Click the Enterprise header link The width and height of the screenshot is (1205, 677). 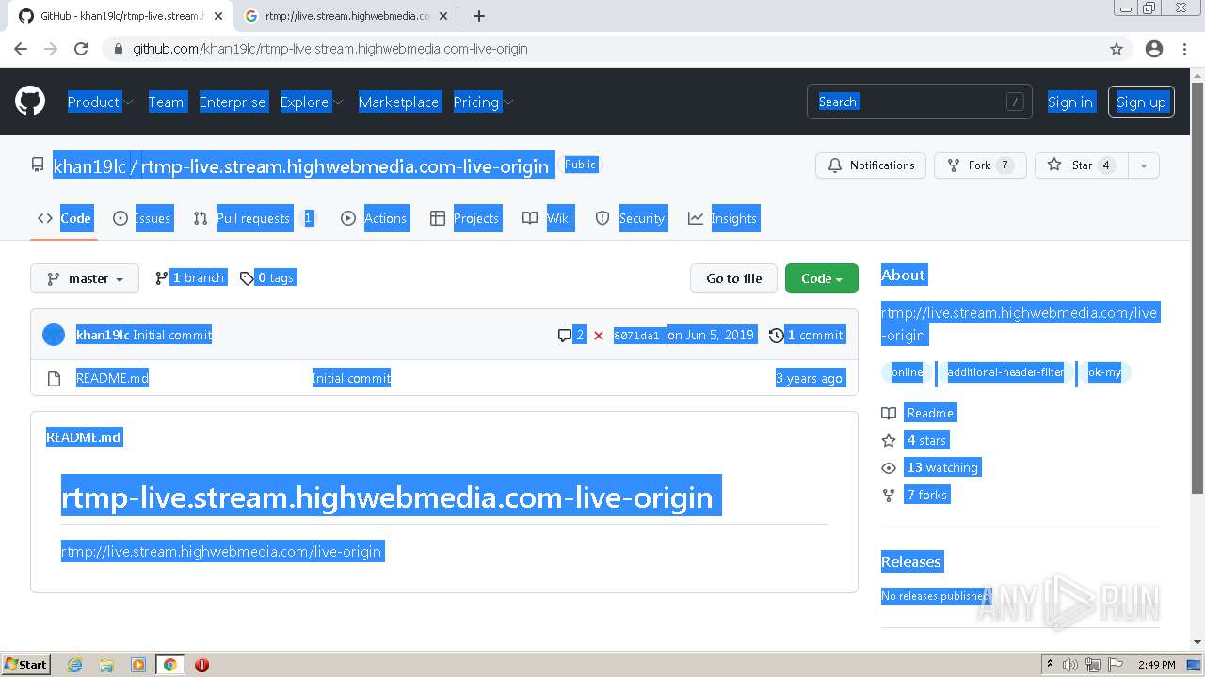click(233, 102)
